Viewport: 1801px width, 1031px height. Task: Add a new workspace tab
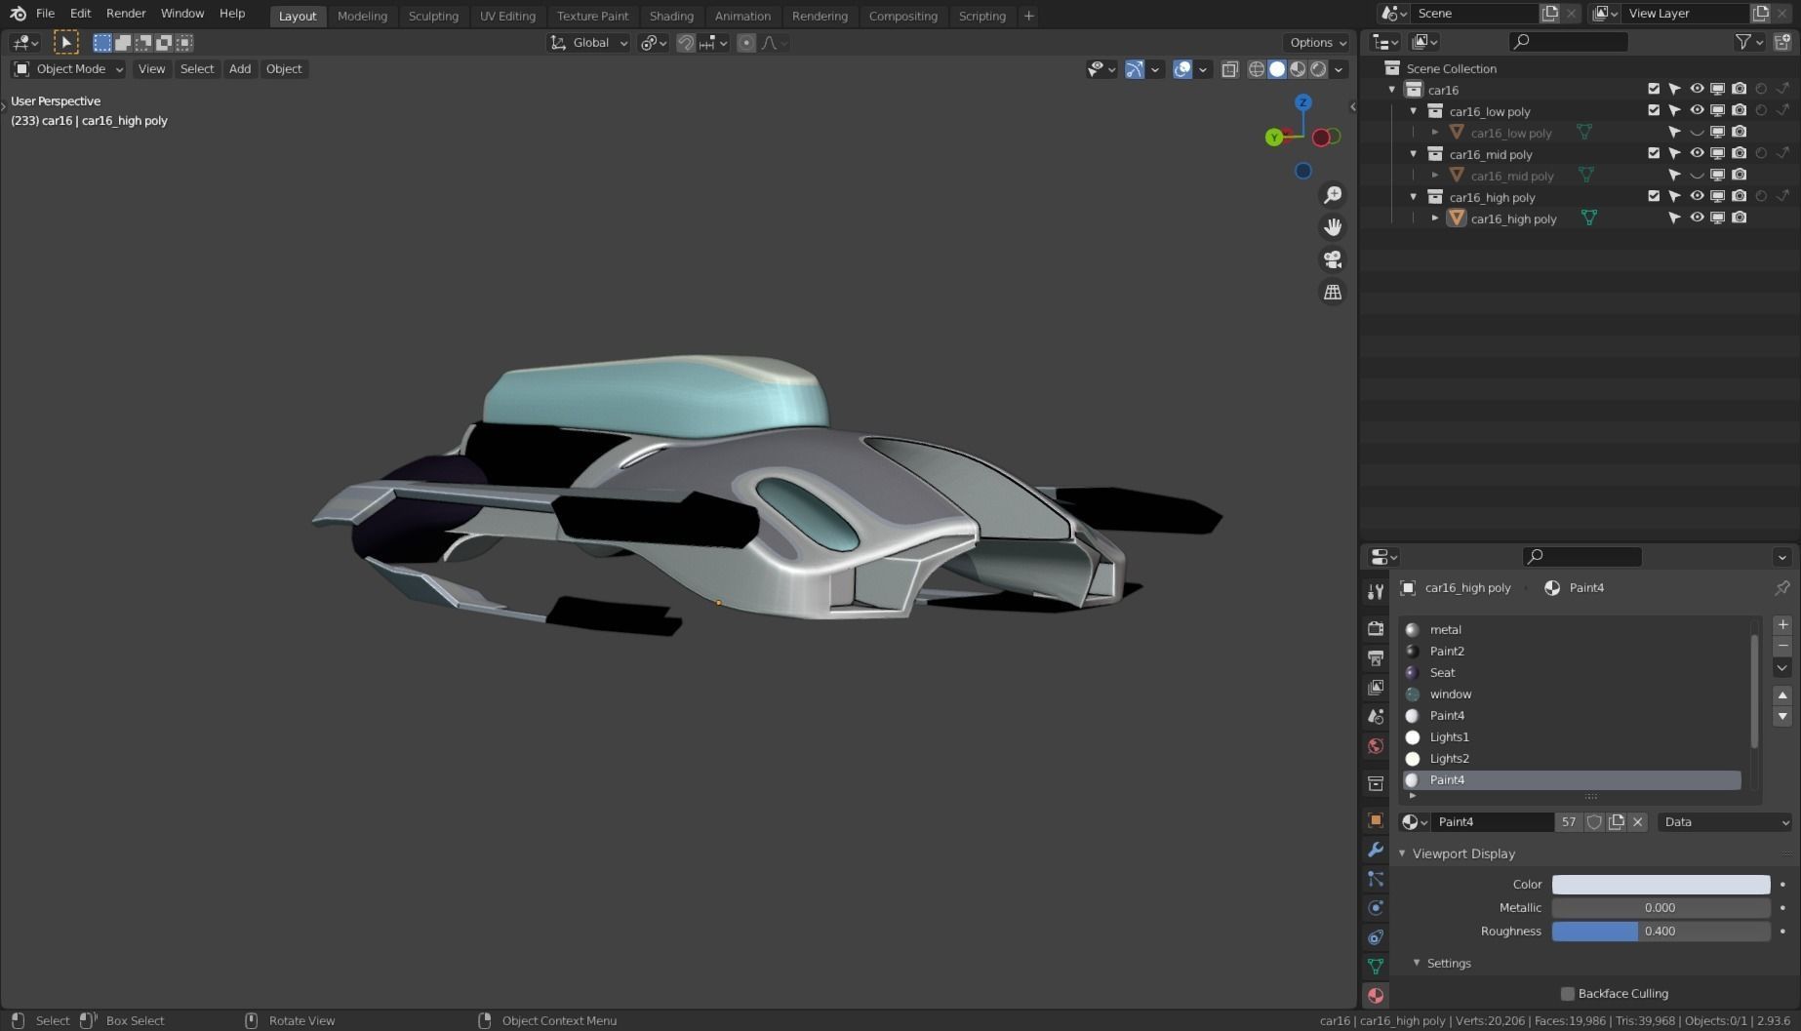click(x=1028, y=16)
